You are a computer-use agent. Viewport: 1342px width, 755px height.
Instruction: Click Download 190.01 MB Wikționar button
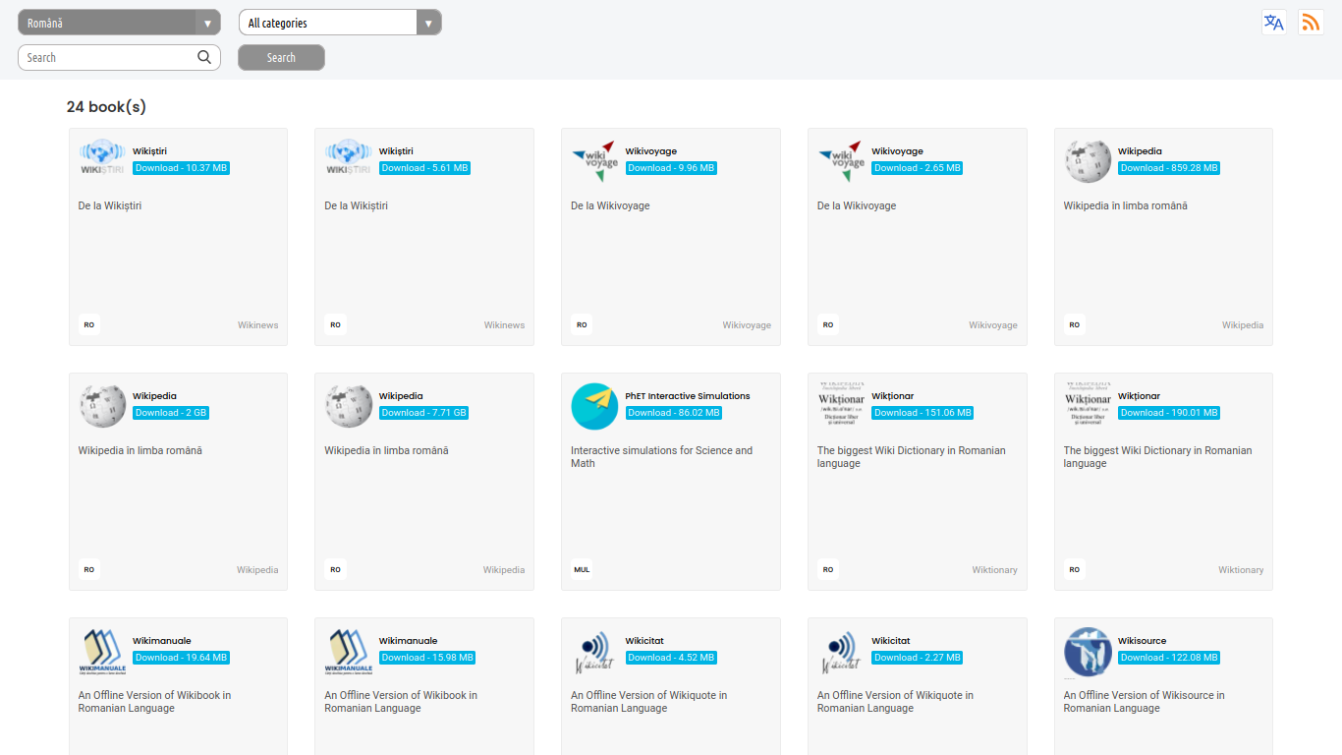[x=1168, y=413]
